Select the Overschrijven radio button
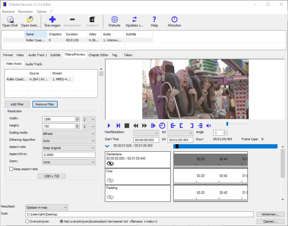 click(x=27, y=221)
